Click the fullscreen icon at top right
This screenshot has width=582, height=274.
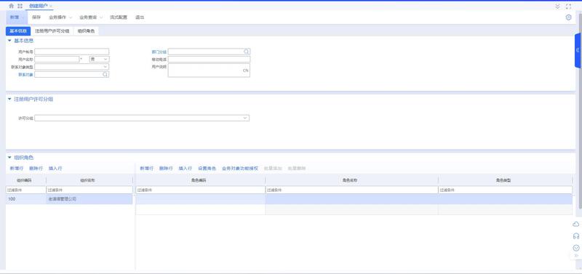coord(568,7)
